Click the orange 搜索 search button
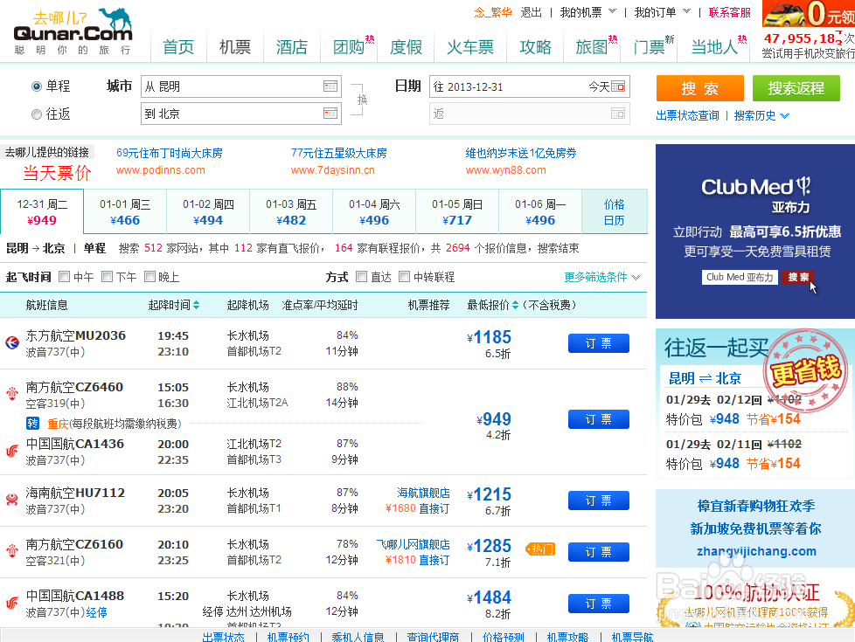 point(699,88)
